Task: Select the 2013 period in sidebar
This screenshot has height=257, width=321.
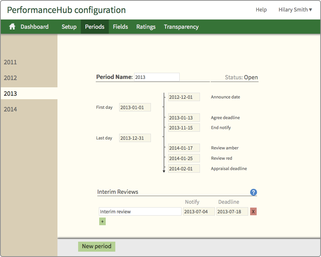Action: 29,93
